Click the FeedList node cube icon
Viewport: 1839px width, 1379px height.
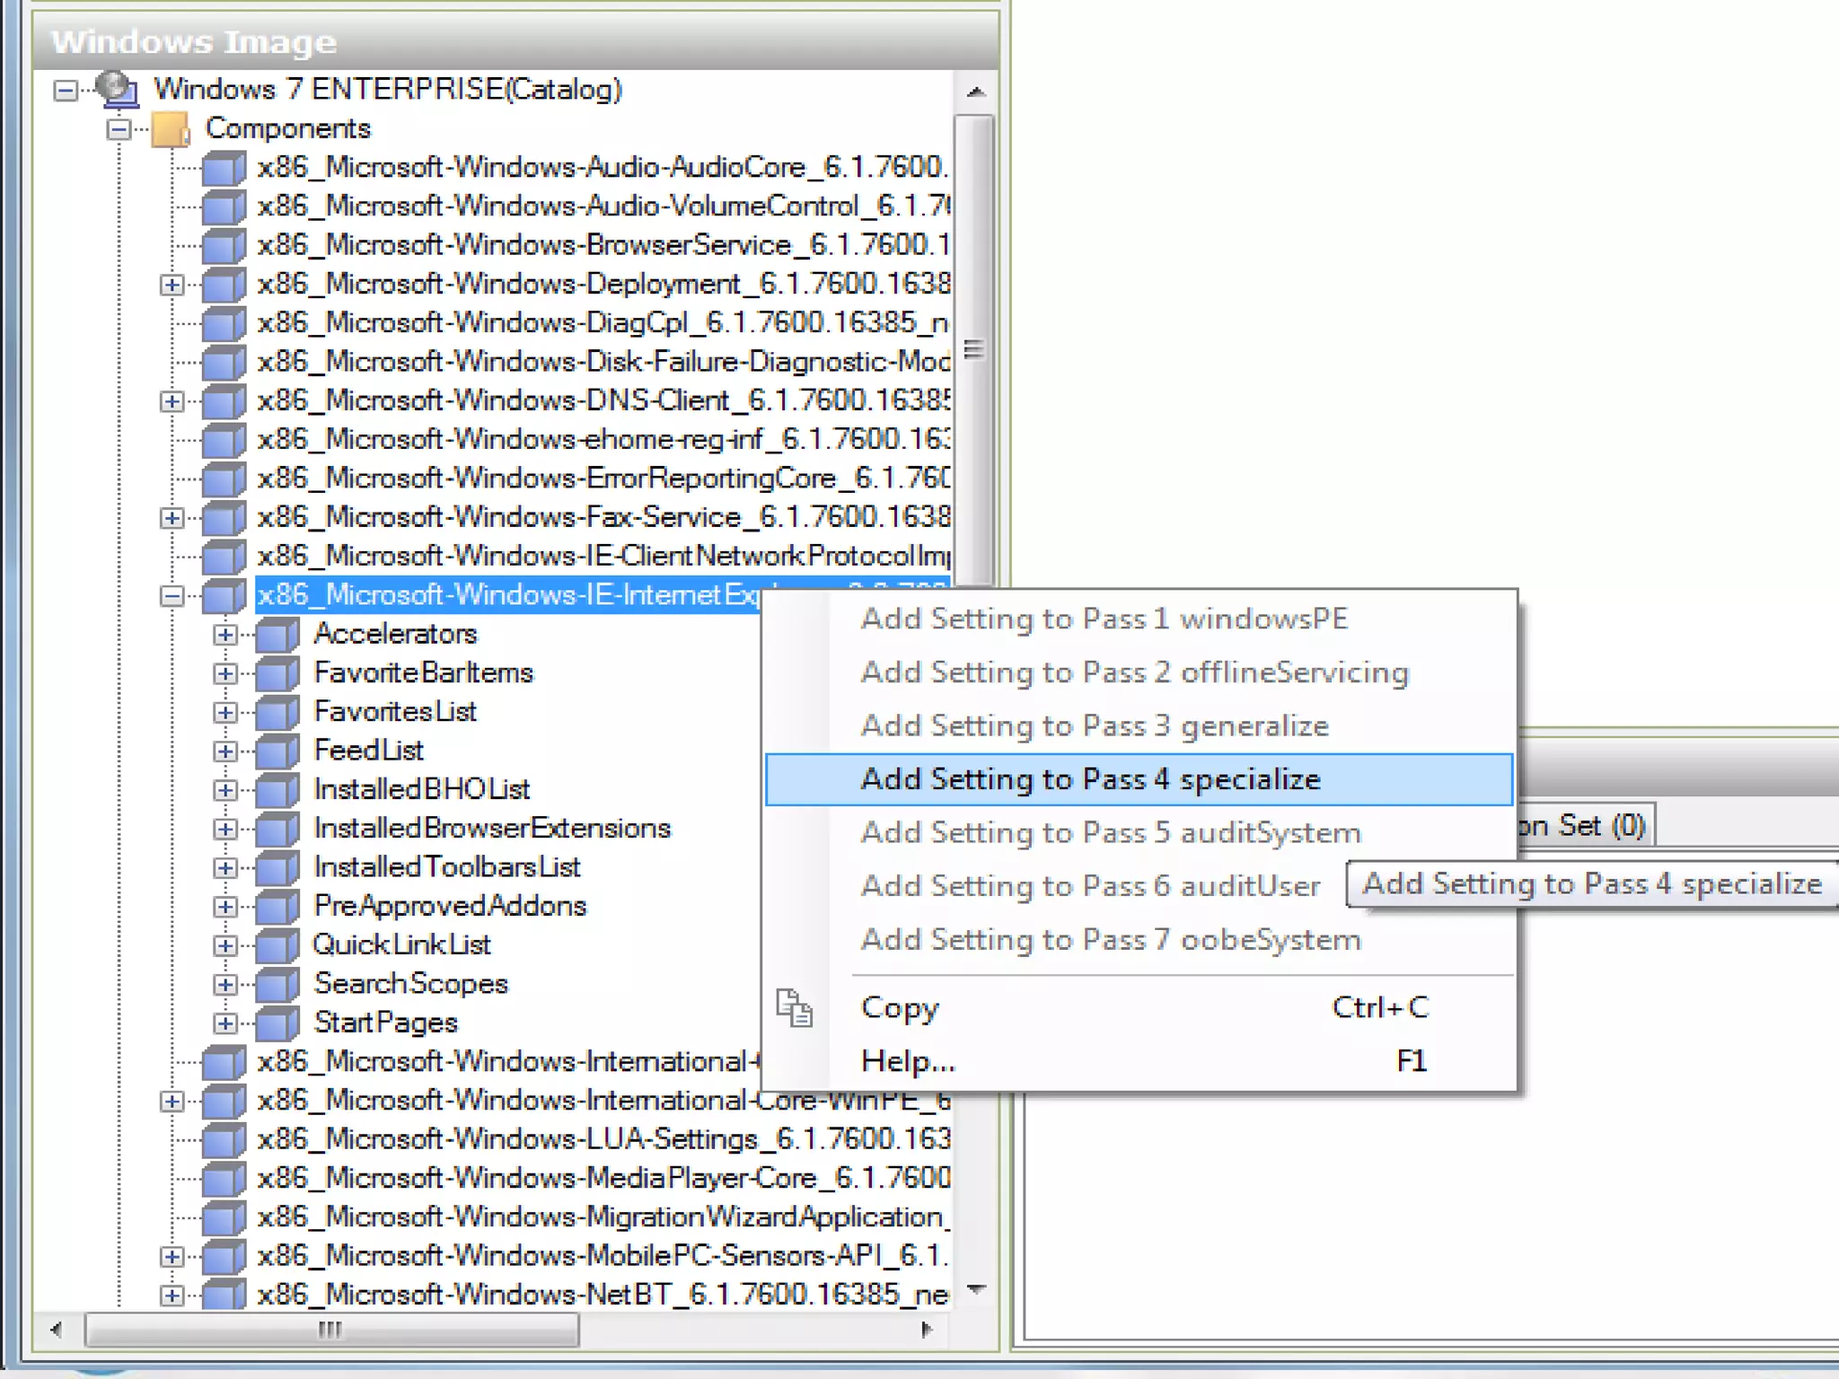(x=277, y=751)
